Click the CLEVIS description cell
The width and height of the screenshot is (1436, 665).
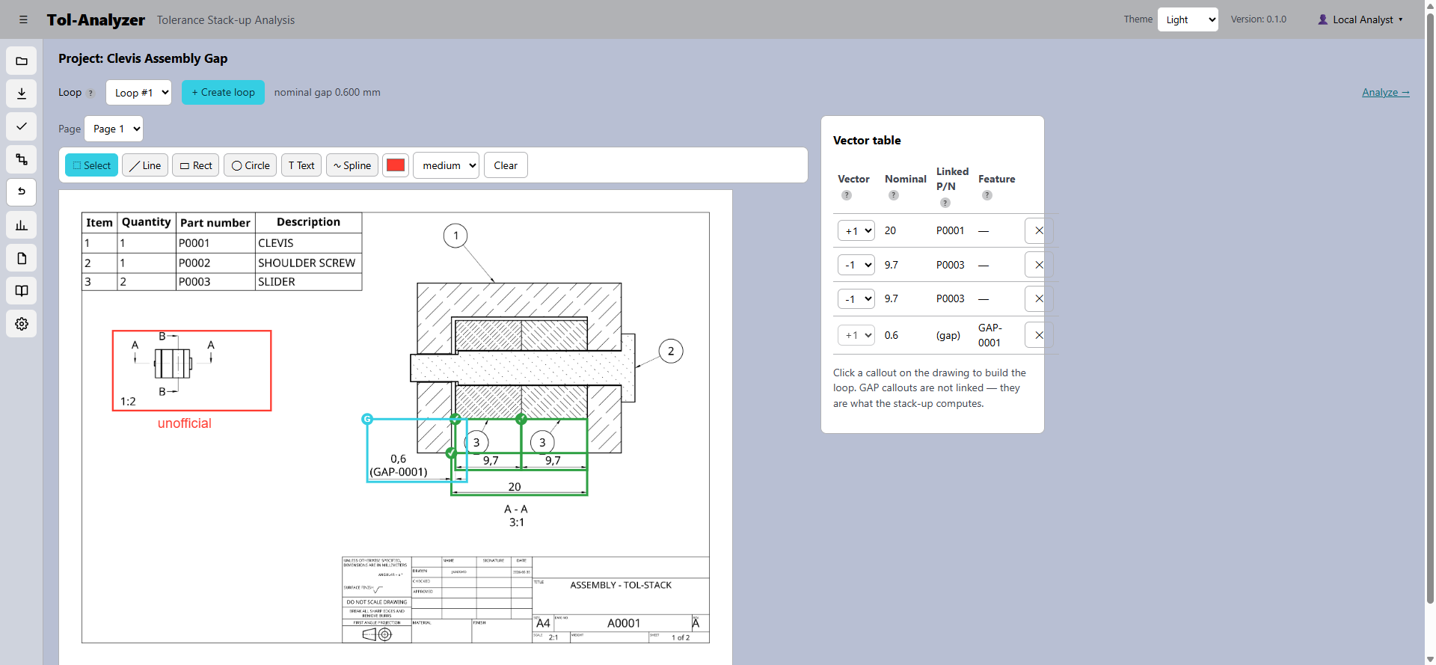tap(308, 243)
